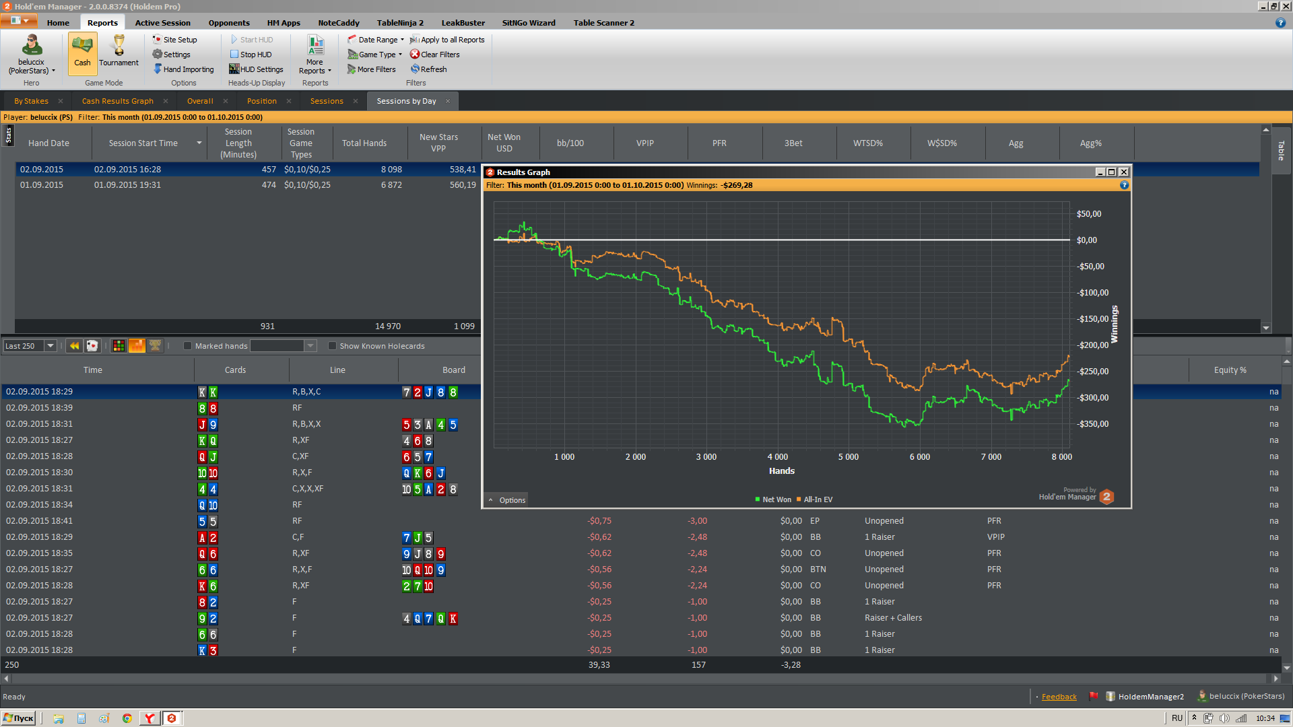Click Clear Filters

coord(435,55)
